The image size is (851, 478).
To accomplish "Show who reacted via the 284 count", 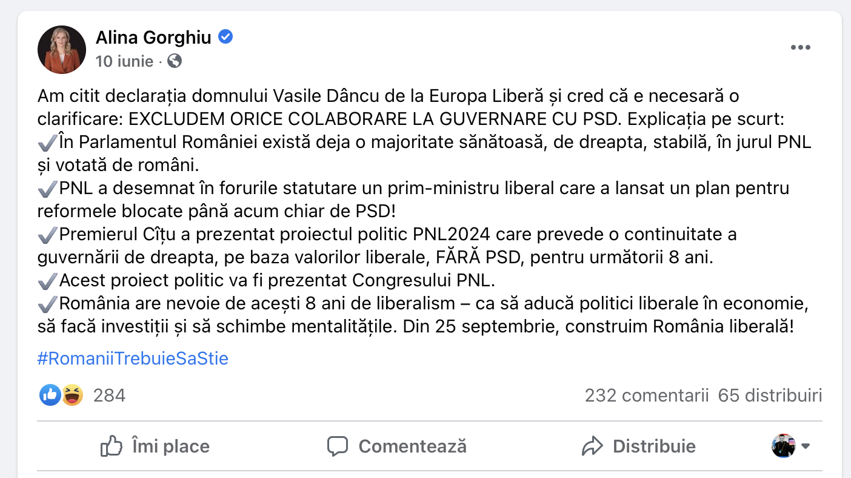I will click(x=110, y=396).
